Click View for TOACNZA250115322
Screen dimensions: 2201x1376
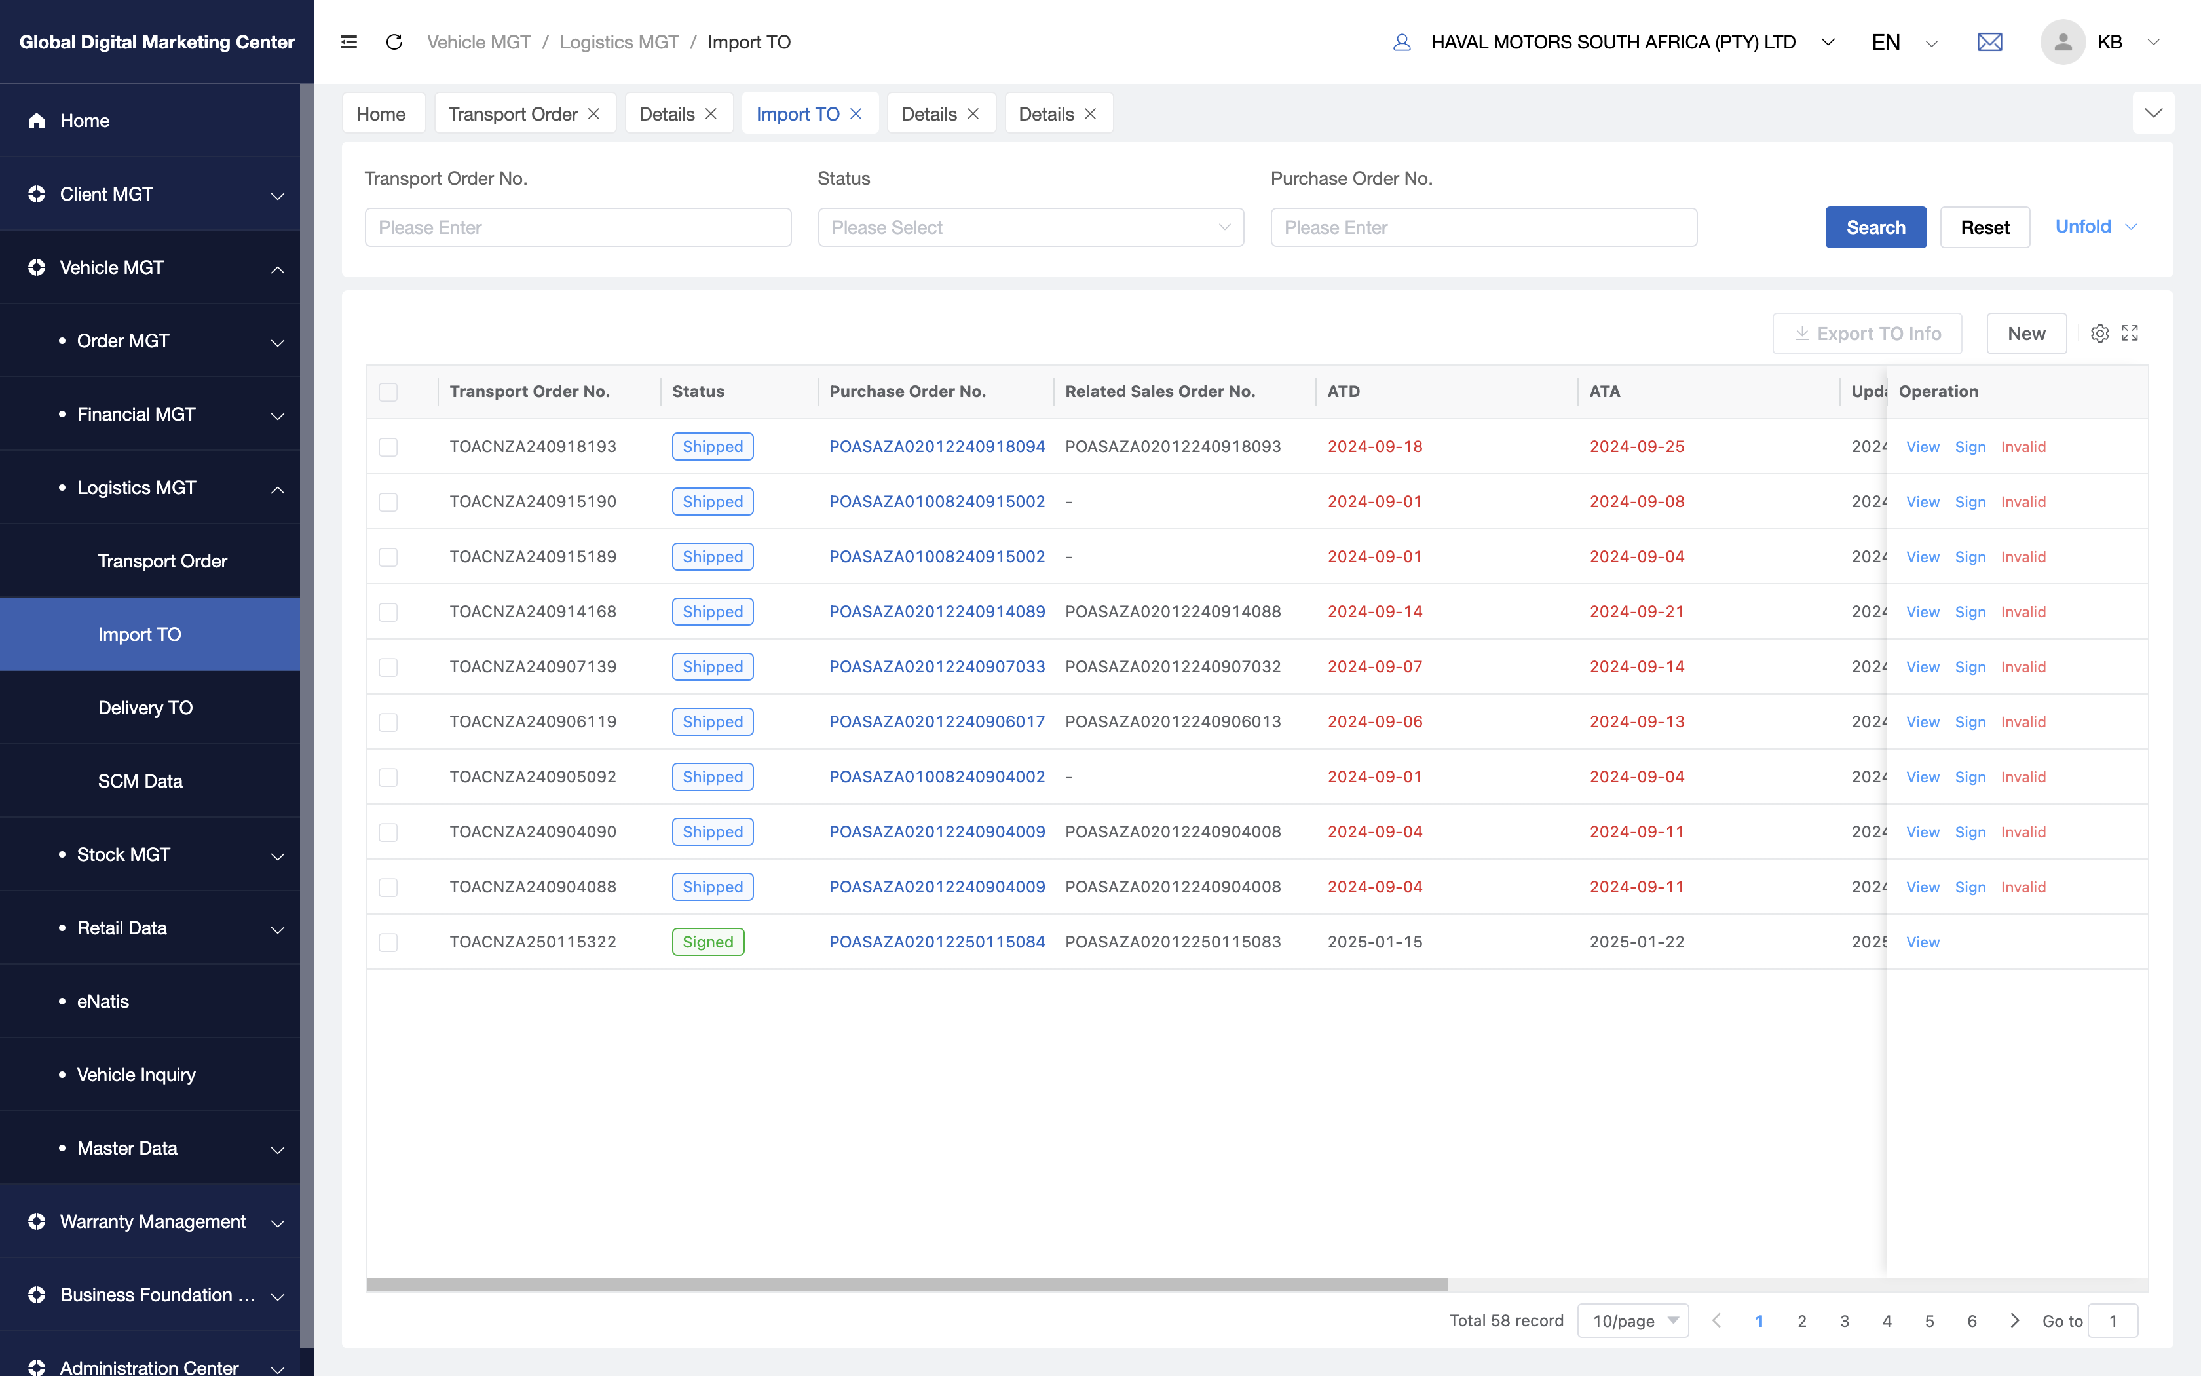(1923, 942)
